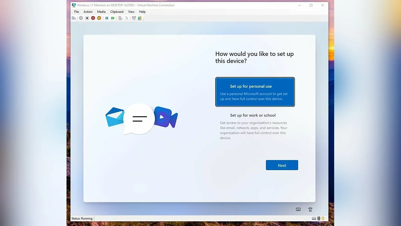This screenshot has height=226, width=401.
Task: Click the Share resources toolbar icon
Action: [x=140, y=18]
